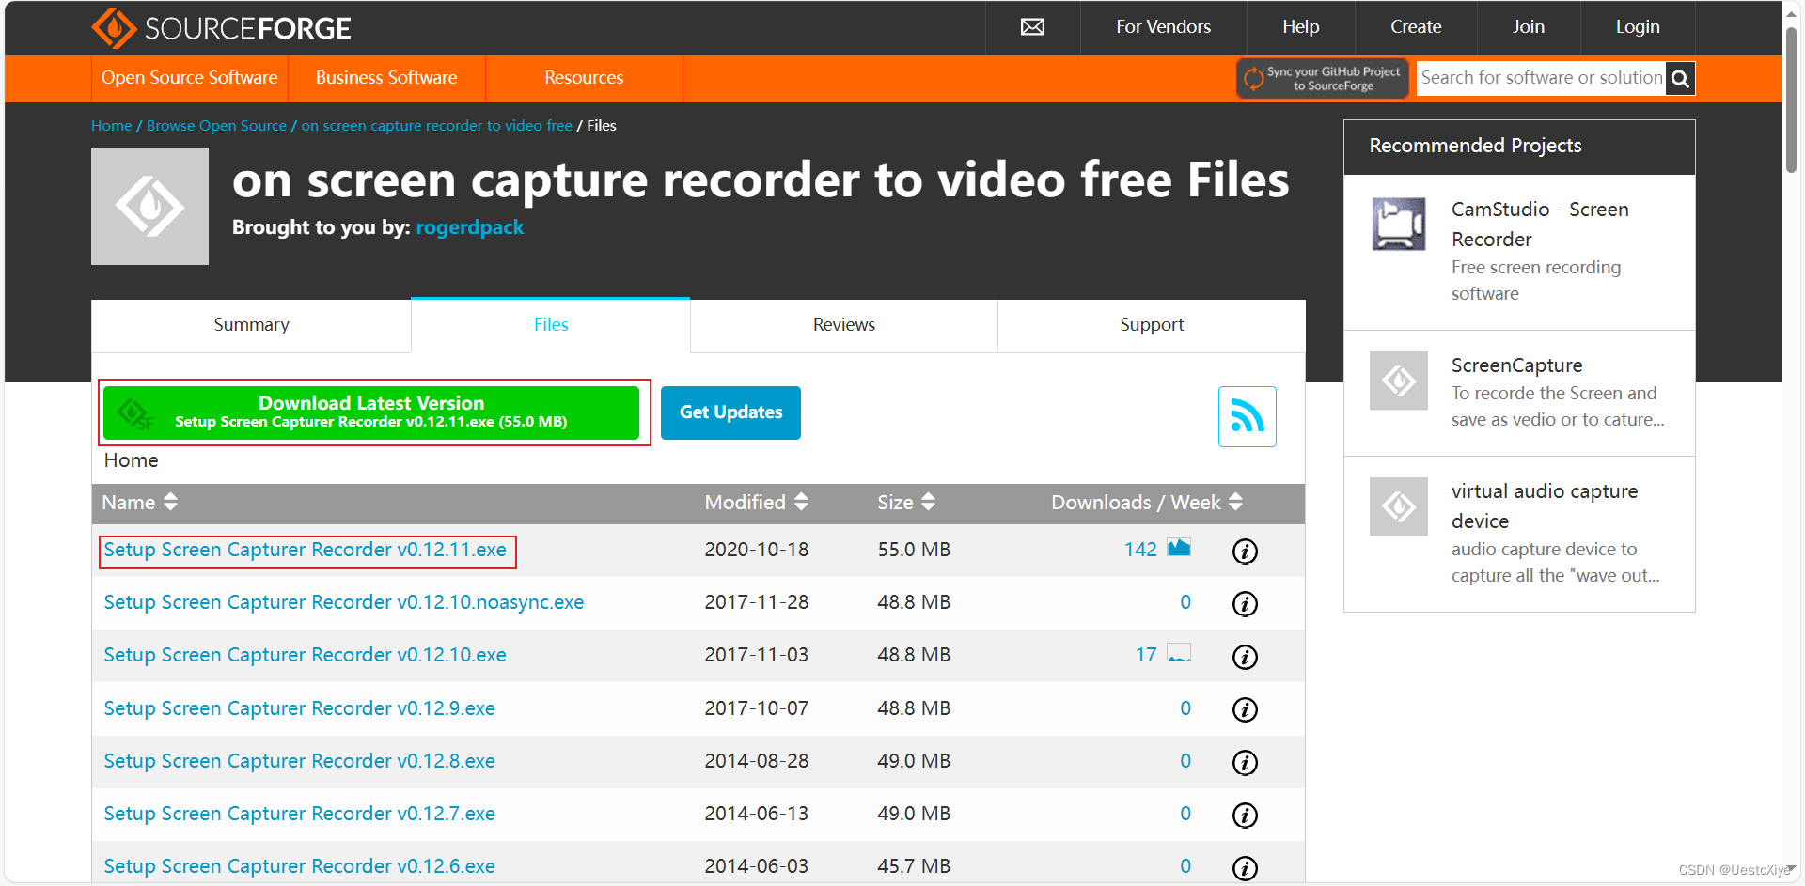Viewport: 1805px width, 886px height.
Task: Open the RSS feed icon
Action: (x=1247, y=416)
